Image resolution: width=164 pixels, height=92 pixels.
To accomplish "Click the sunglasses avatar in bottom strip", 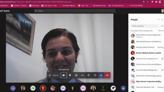I will click(x=53, y=88).
